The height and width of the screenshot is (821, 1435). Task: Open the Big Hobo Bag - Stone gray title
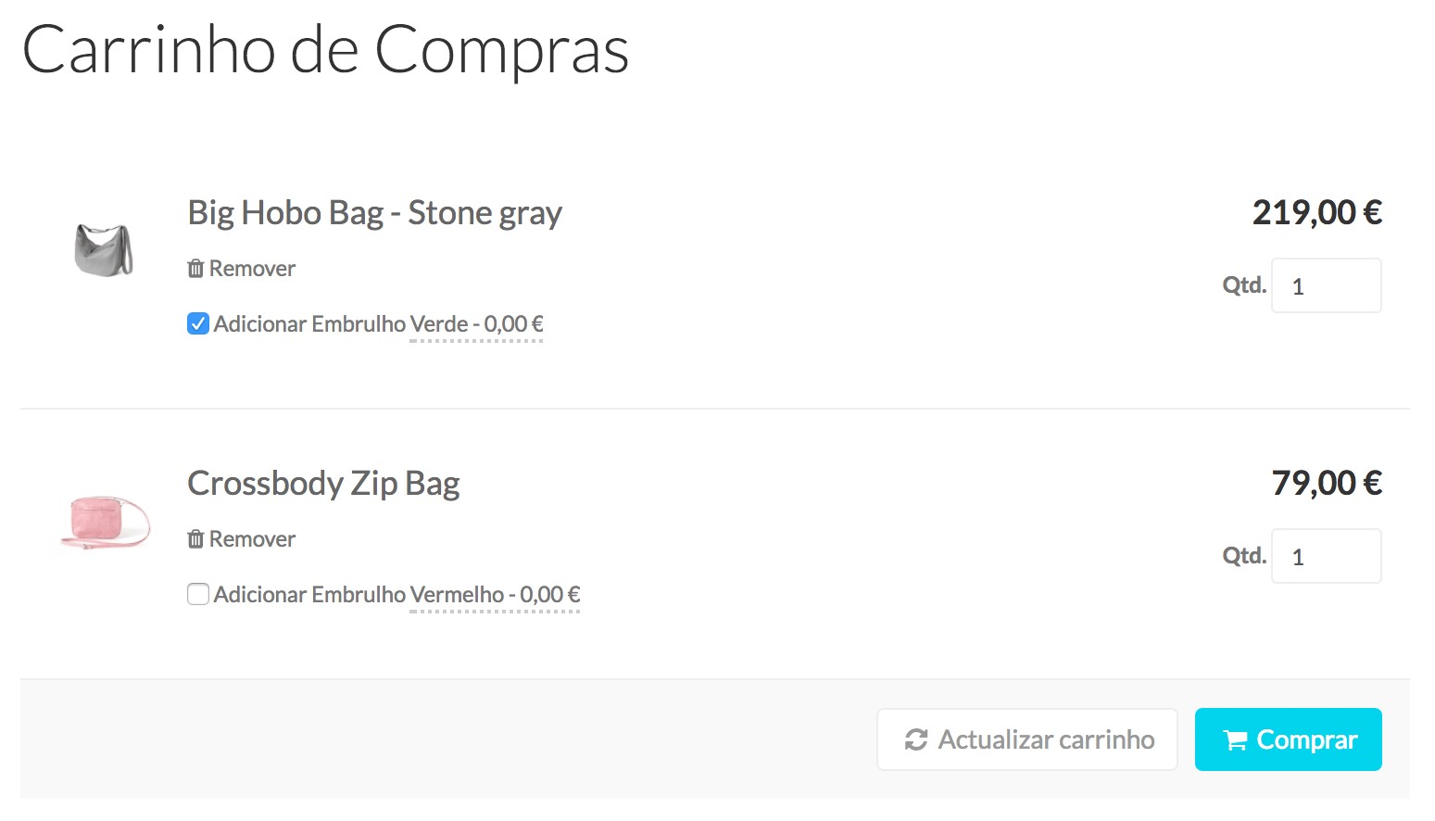[374, 213]
